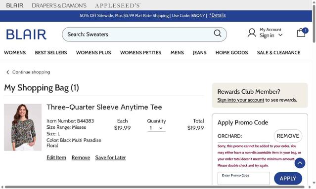Open the WOMENS menu

(x=15, y=53)
